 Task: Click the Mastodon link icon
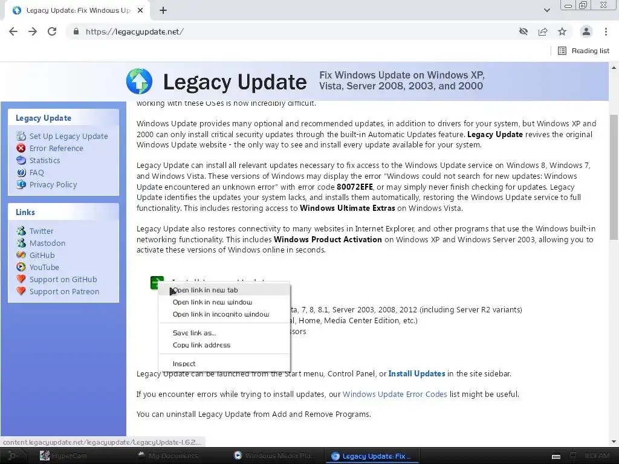[21, 243]
